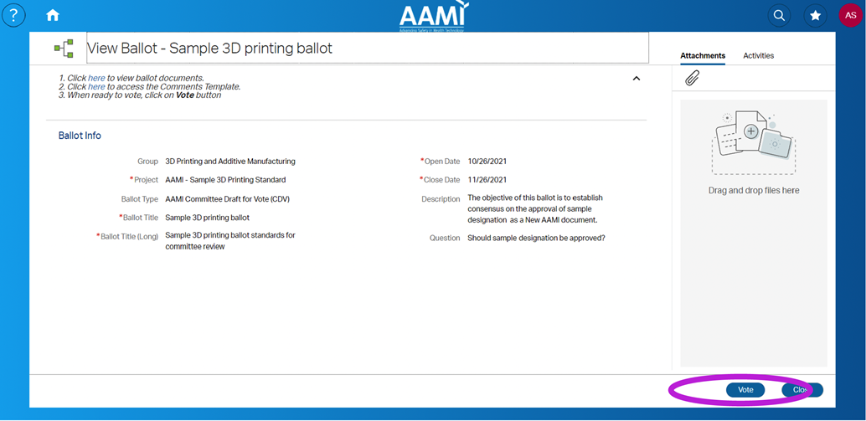
Task: Click 'Should sample designation be approved?' question
Action: pos(536,239)
